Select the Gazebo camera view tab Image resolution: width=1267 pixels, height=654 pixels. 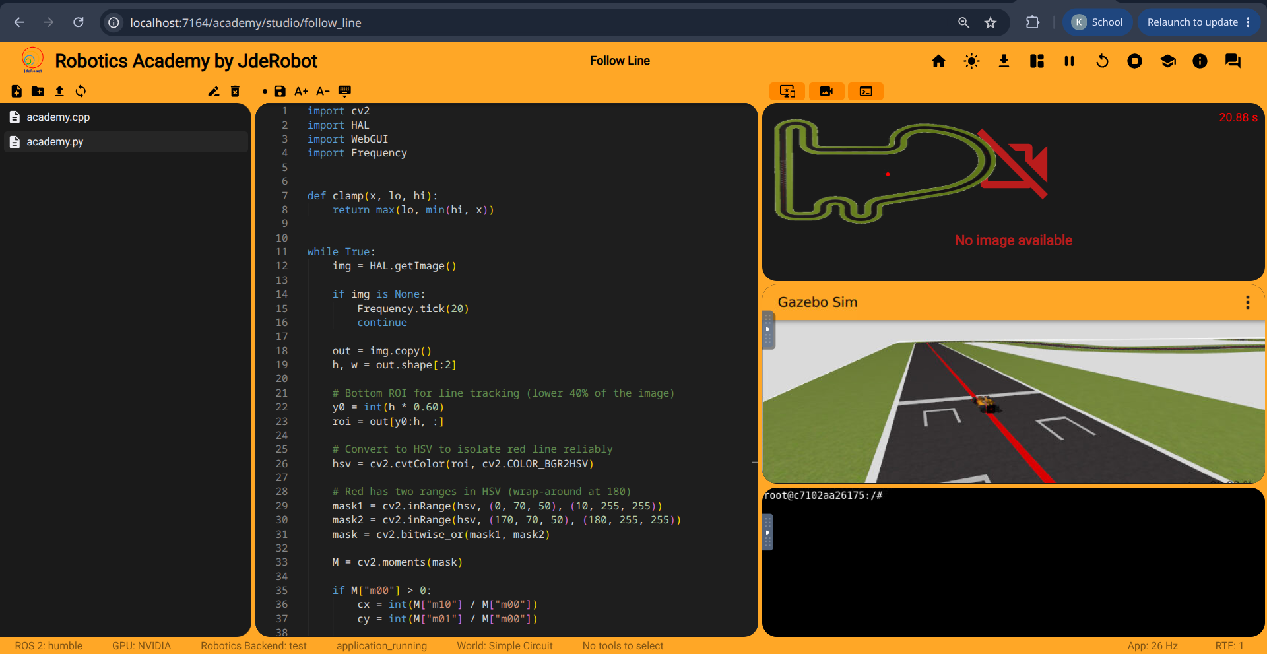click(x=826, y=91)
